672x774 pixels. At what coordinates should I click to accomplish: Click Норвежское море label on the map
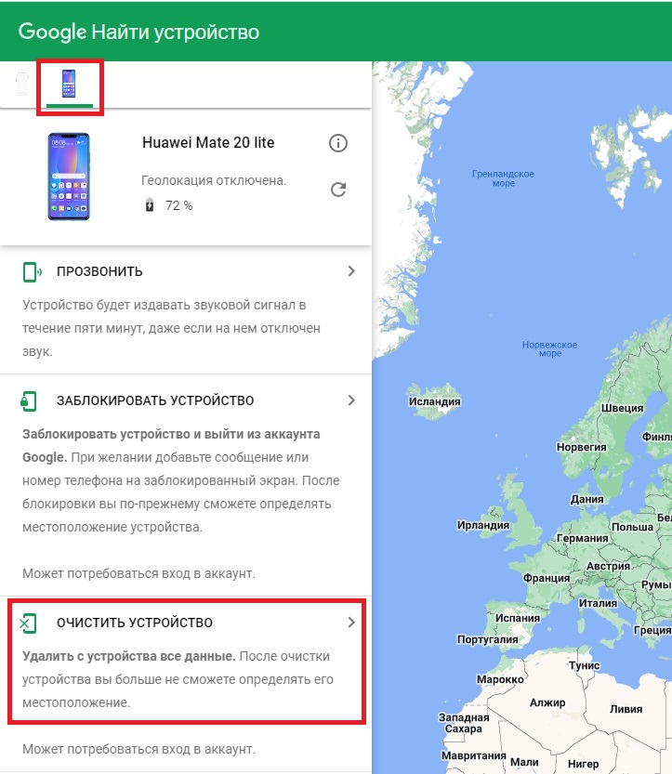click(549, 349)
